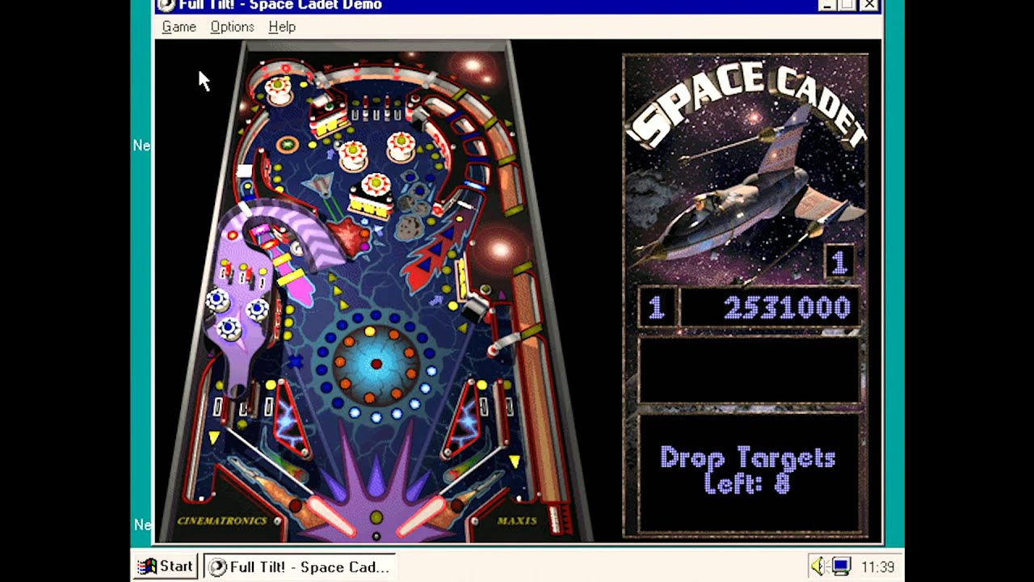Select the Full Tilt! Space Cadet taskbar button

click(300, 567)
